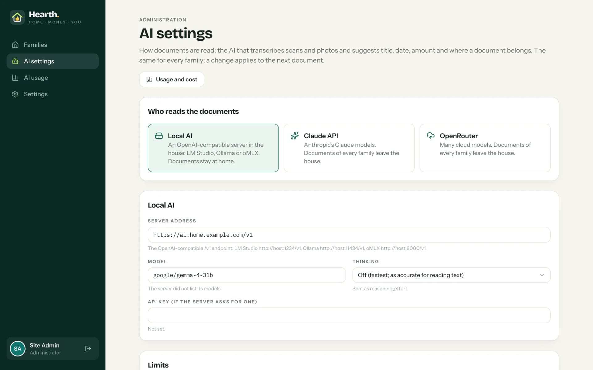The height and width of the screenshot is (370, 593).
Task: Open Settings in sidebar
Action: [53, 94]
